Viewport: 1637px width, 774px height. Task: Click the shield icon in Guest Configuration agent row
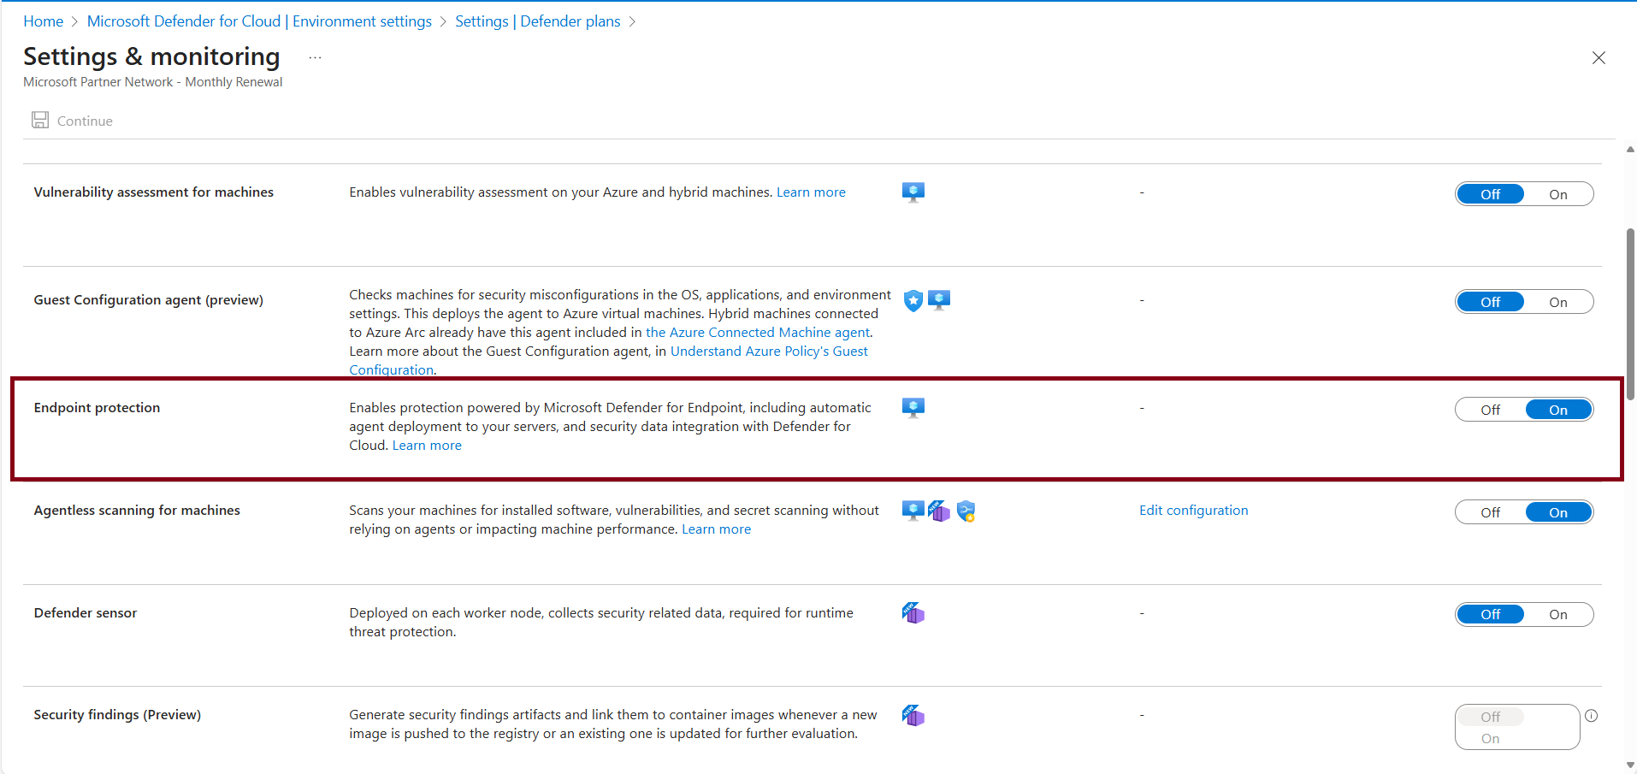(x=913, y=300)
